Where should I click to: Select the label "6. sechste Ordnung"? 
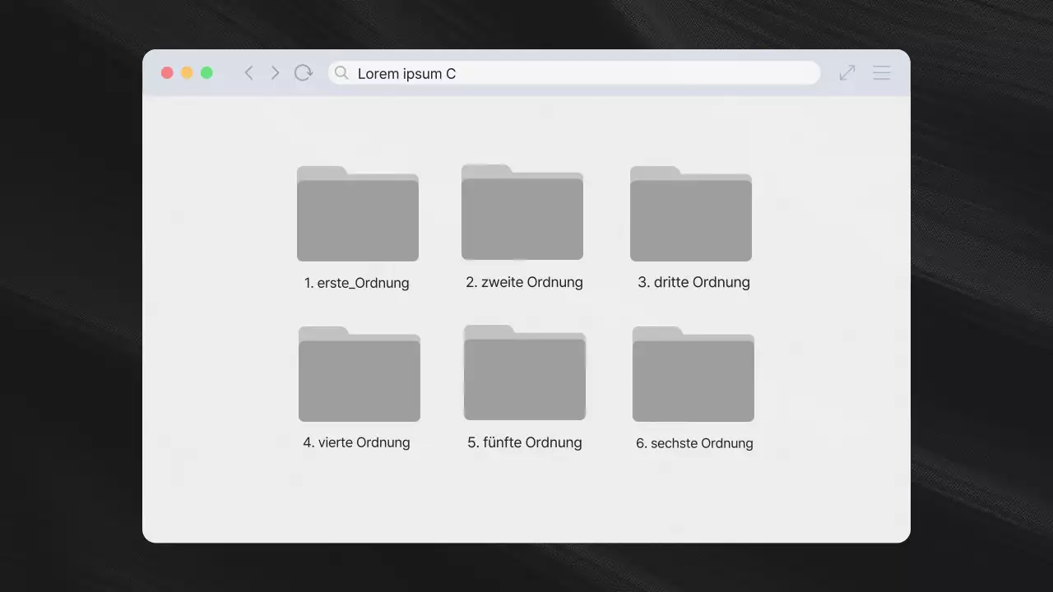694,443
